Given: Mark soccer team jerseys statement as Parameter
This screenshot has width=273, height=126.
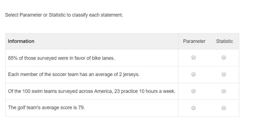Looking at the screenshot, I should pyautogui.click(x=193, y=74).
